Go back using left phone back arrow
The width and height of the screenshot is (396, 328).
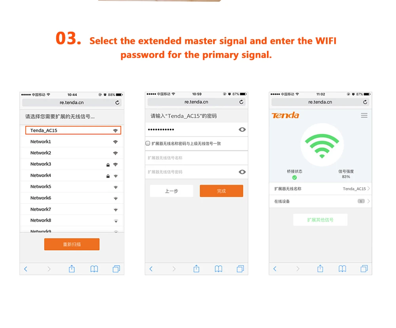(25, 269)
